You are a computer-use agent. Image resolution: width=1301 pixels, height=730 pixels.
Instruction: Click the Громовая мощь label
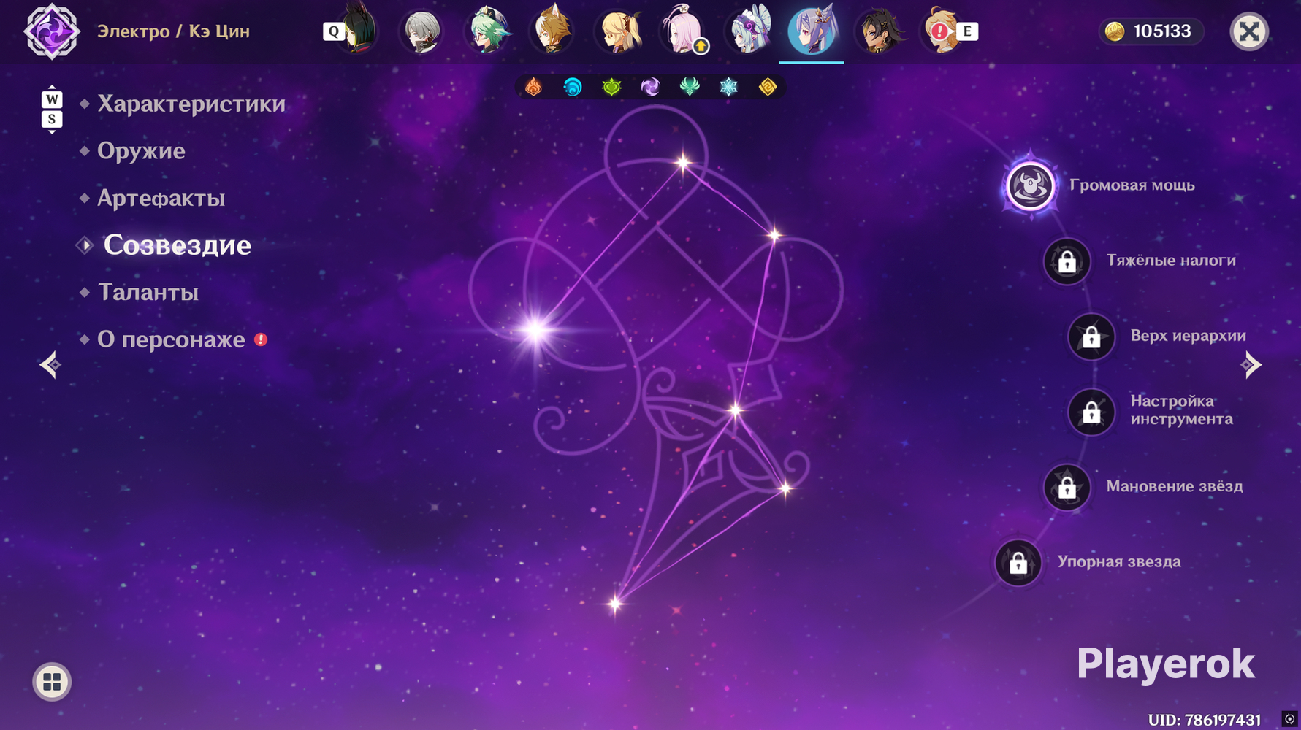click(x=1132, y=185)
